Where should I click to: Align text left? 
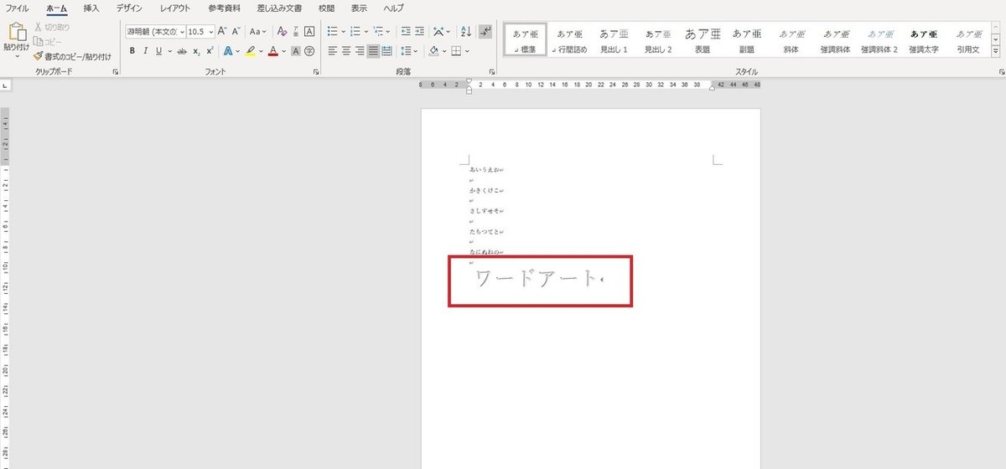[x=333, y=51]
